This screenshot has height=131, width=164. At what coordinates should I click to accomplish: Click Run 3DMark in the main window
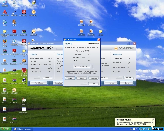(39, 83)
